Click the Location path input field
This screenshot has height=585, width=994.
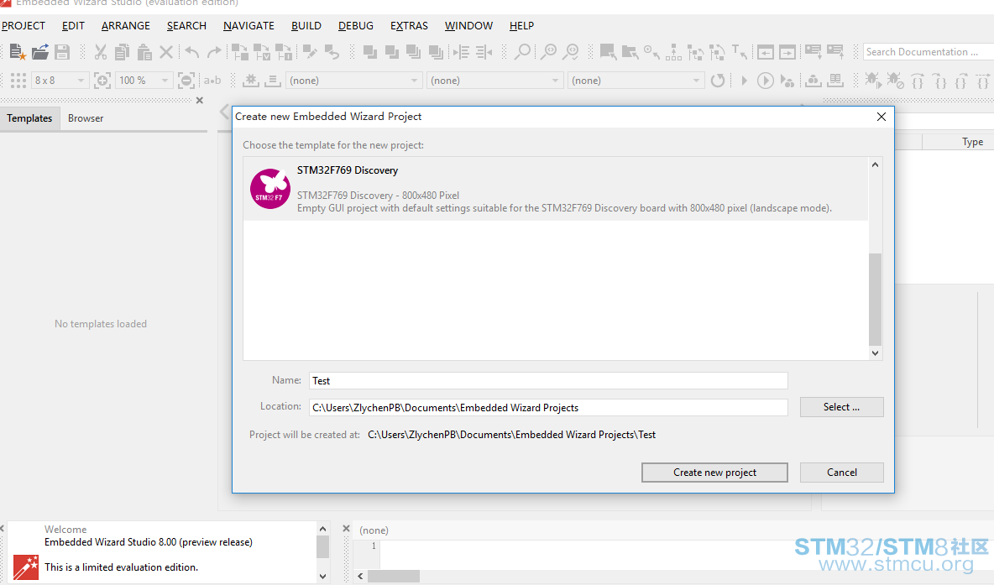point(548,408)
